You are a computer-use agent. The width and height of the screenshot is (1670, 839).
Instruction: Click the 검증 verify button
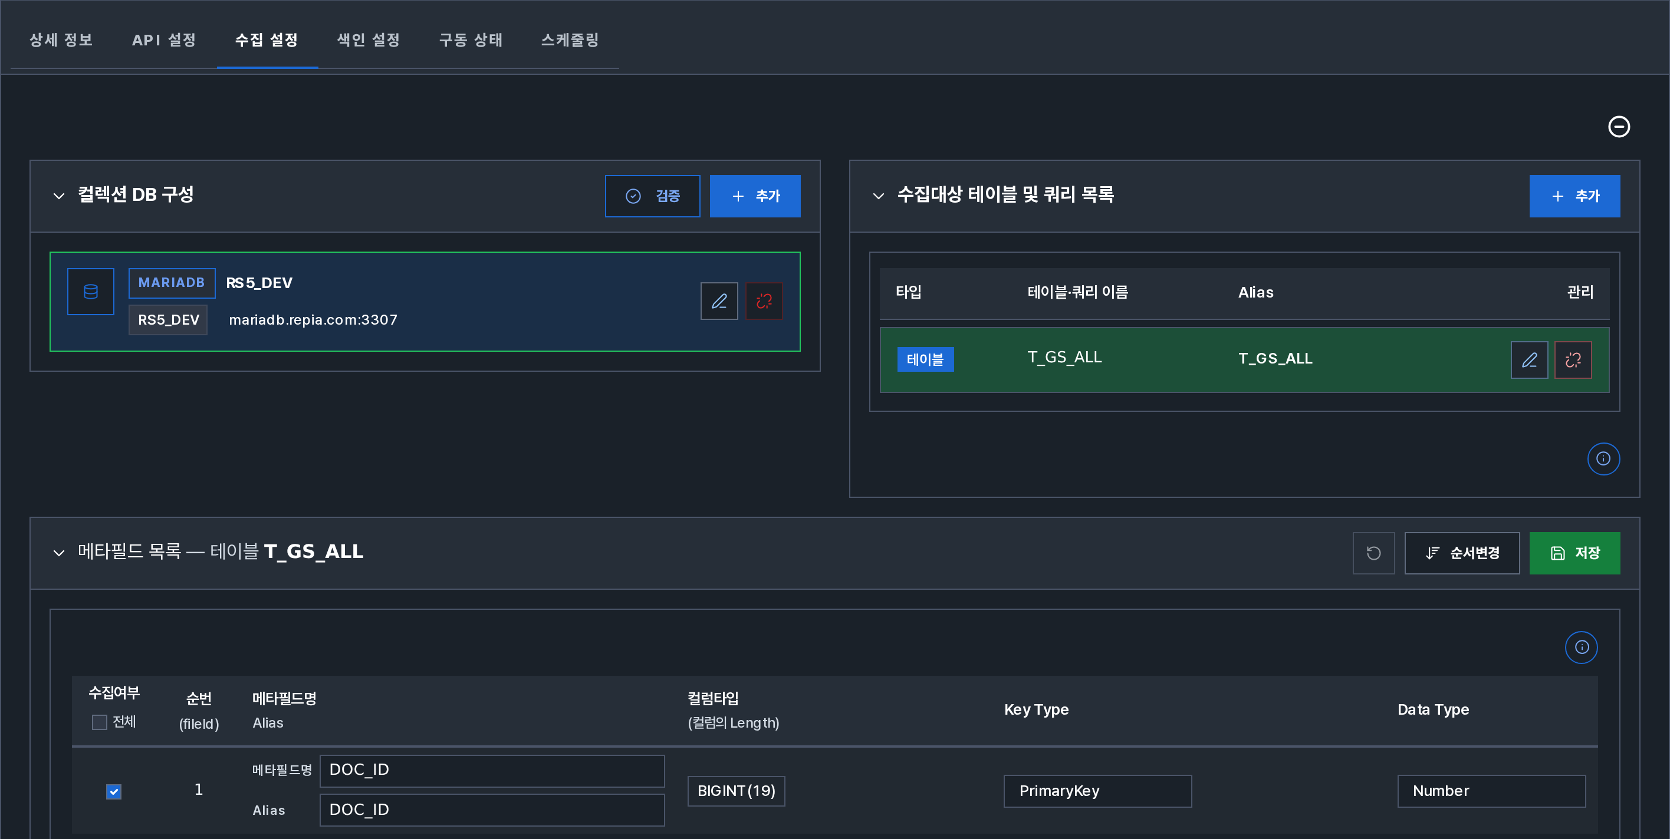(652, 196)
